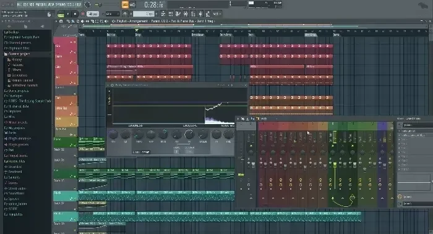
Task: Click the purple mixer track fader
Action: [385, 165]
